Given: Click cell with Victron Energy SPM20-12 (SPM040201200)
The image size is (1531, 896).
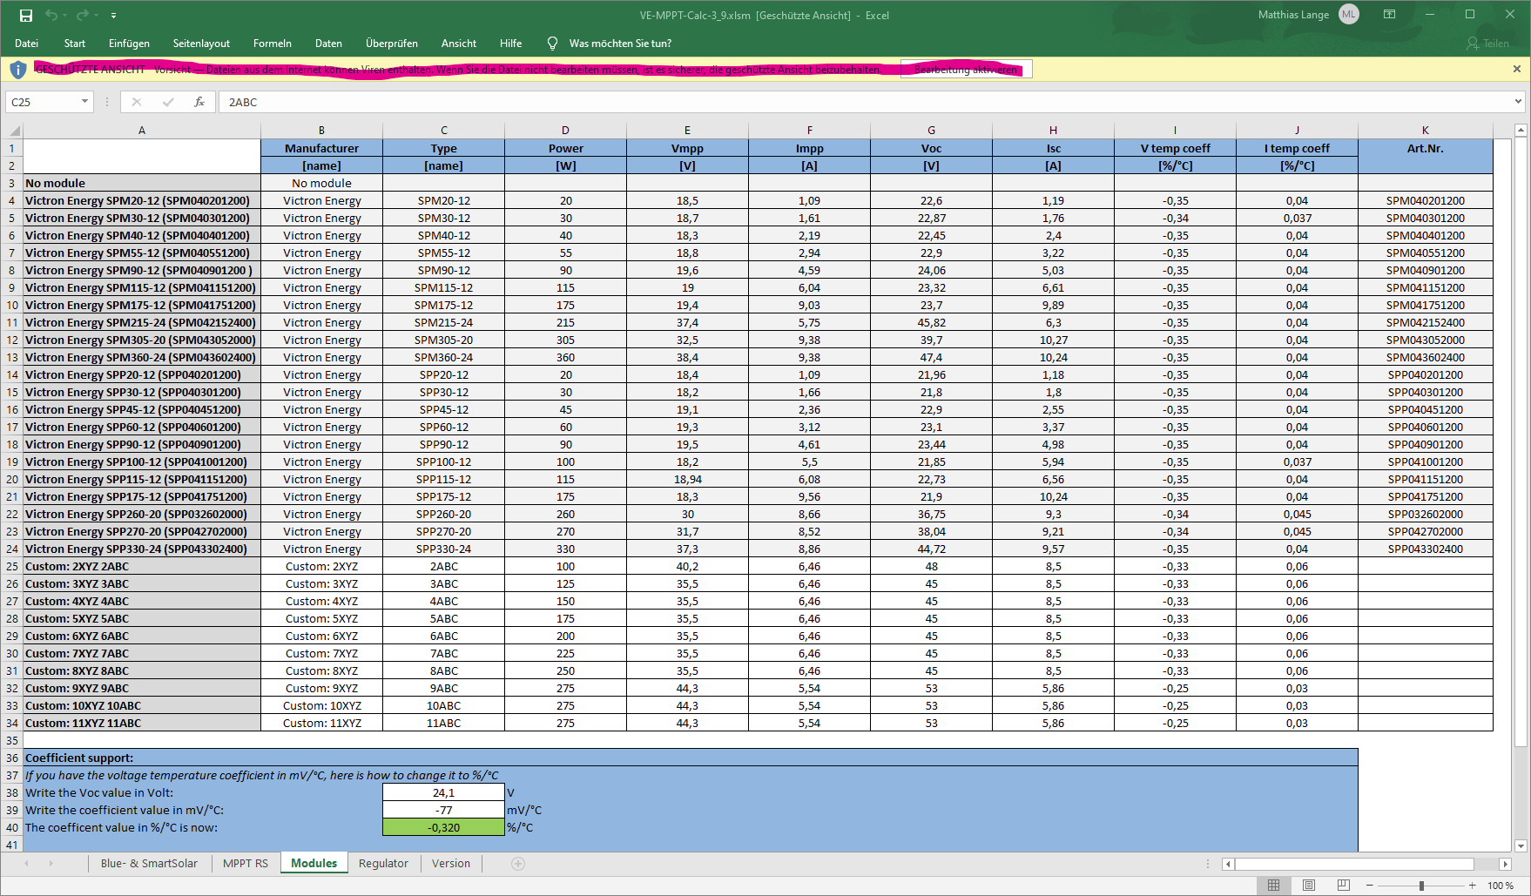Looking at the screenshot, I should (142, 200).
